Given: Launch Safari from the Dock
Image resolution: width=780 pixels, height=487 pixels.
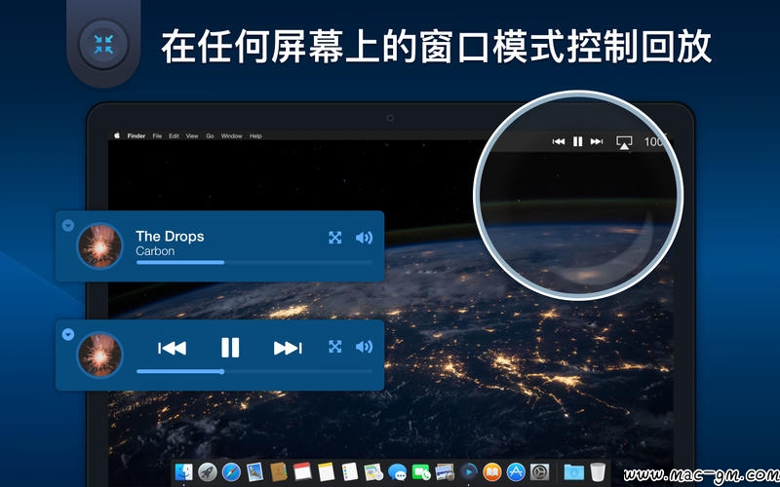Looking at the screenshot, I should (231, 471).
